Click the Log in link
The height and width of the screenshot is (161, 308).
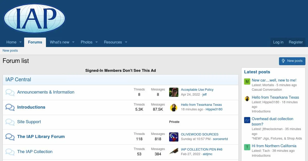(x=278, y=42)
